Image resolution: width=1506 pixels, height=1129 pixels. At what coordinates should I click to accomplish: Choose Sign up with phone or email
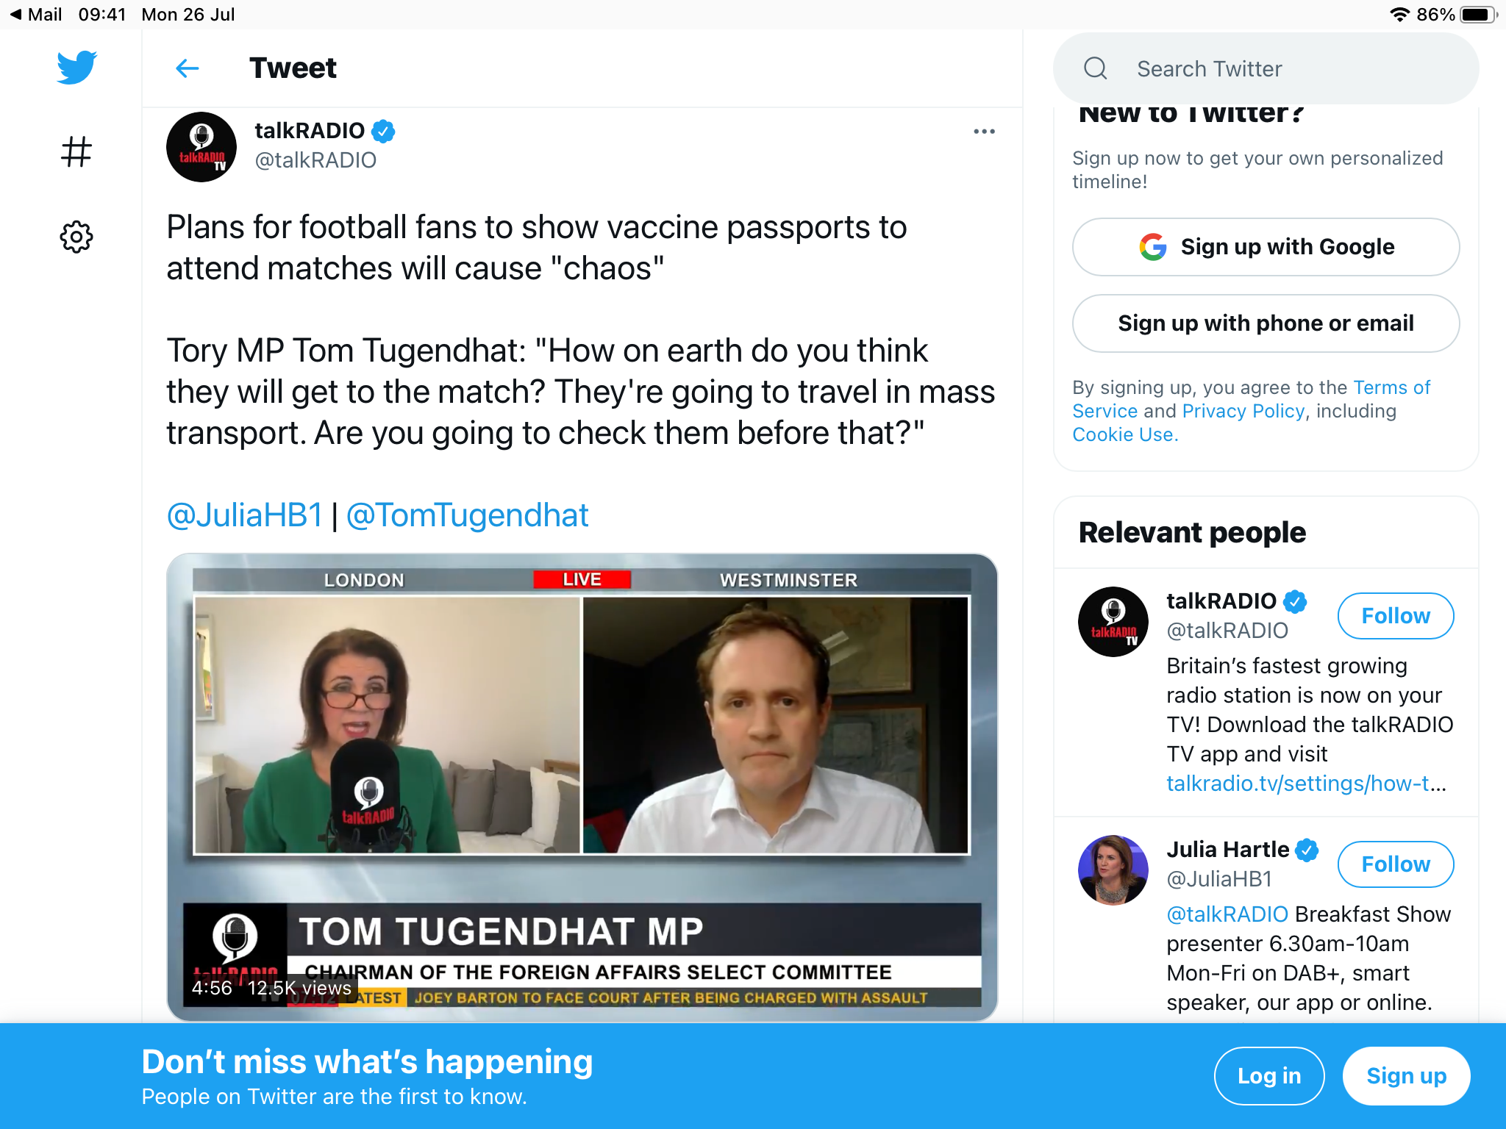click(x=1266, y=323)
